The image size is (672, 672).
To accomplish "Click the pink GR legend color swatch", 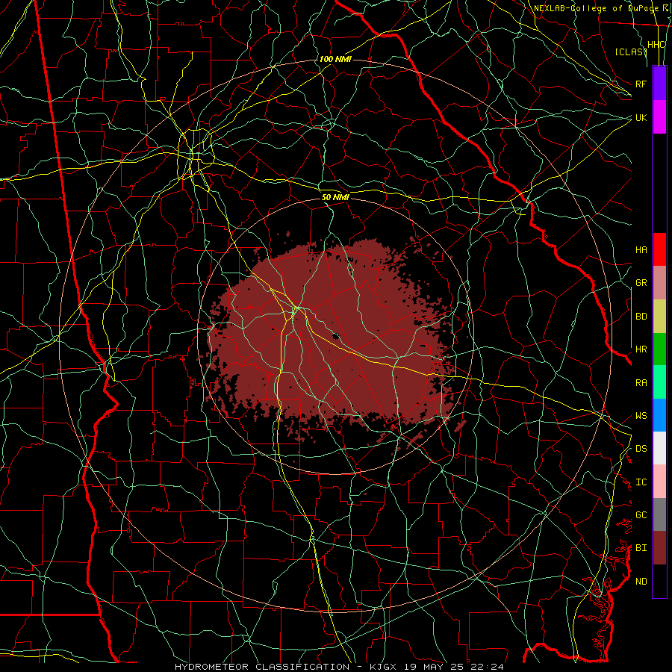I will pyautogui.click(x=659, y=283).
